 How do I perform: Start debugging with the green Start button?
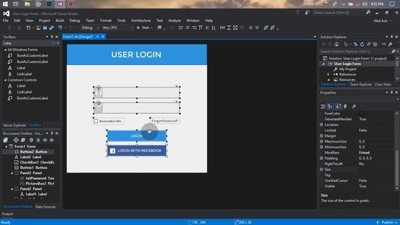point(143,27)
